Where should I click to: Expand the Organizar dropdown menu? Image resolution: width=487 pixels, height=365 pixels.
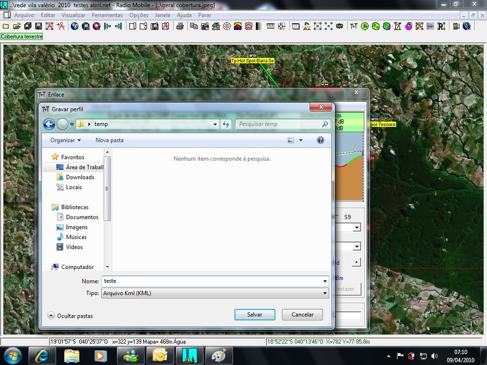66,140
